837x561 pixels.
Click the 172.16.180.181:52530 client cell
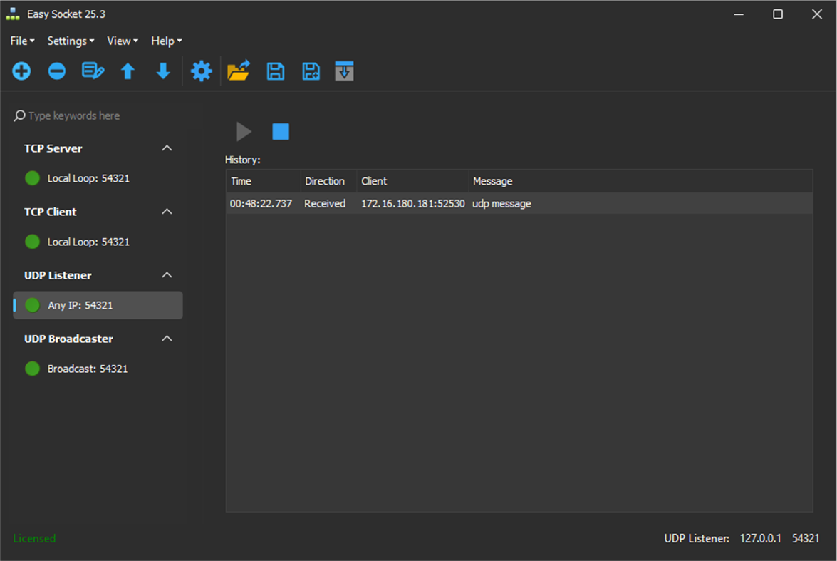coord(412,204)
